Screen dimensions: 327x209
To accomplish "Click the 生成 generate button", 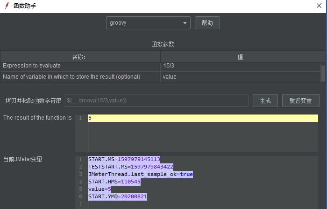I will pos(265,101).
